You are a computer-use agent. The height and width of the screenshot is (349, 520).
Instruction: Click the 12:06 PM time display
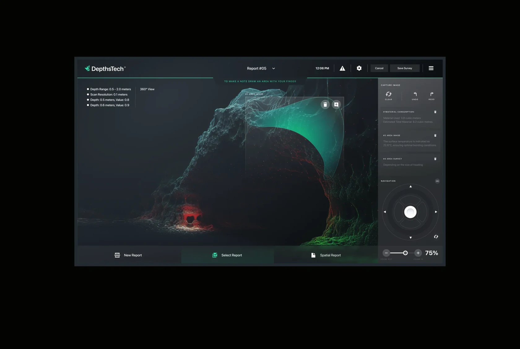click(x=322, y=68)
